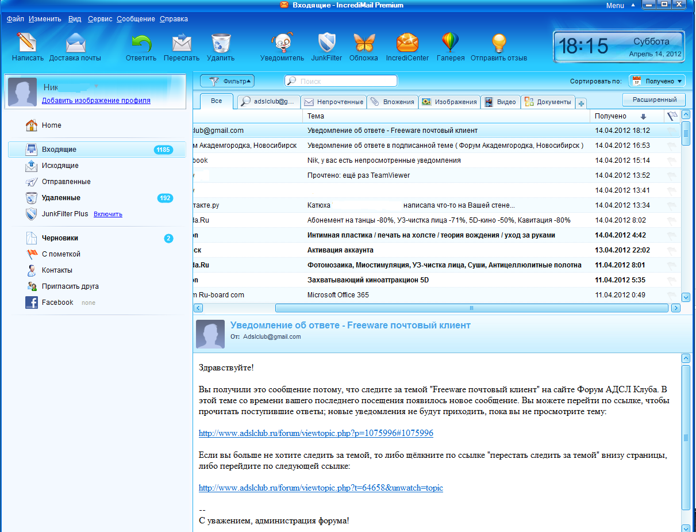The width and height of the screenshot is (696, 532).
Task: Select the message 'Захватывающий киноаттракцион 5D'
Action: (437, 280)
